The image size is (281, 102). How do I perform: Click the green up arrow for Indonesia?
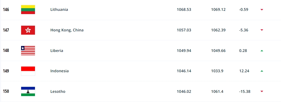[x=262, y=71]
